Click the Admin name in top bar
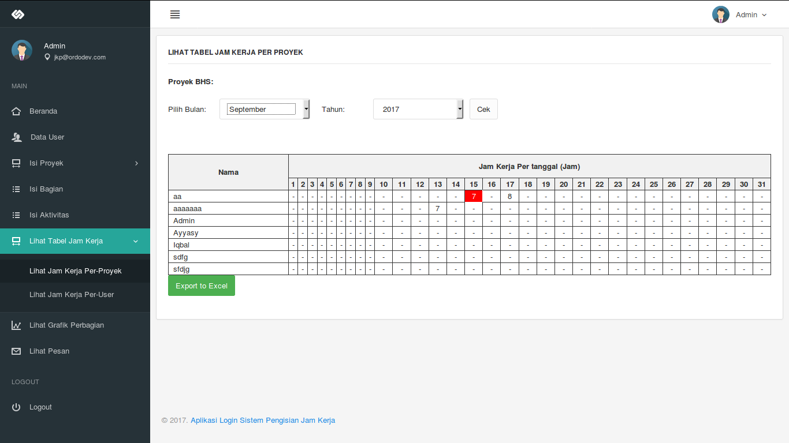789x443 pixels. [746, 15]
